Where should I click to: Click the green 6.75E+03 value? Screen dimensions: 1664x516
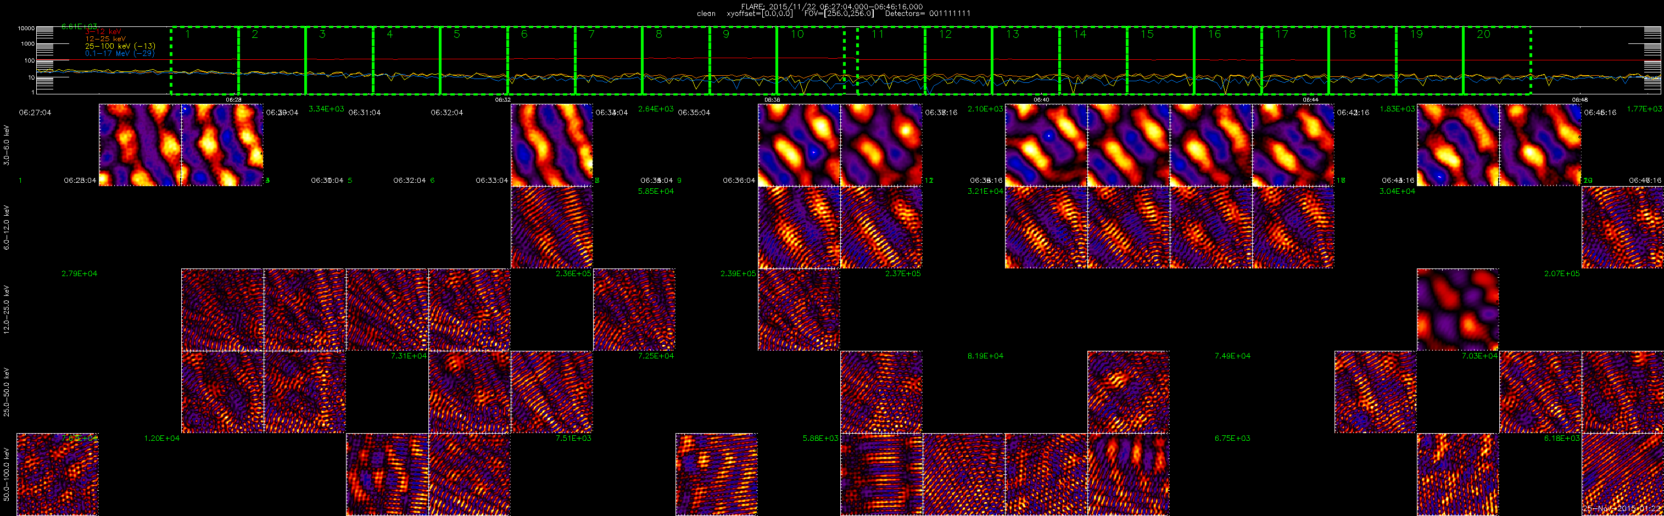coord(1232,439)
